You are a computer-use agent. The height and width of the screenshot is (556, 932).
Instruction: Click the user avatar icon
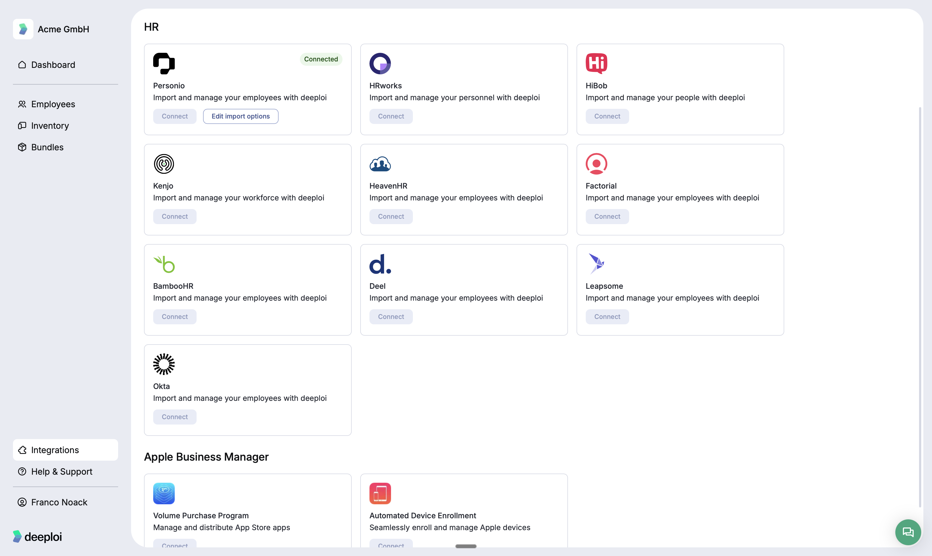(22, 502)
